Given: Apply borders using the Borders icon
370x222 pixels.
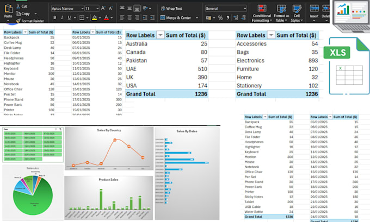Looking at the screenshot, I should pyautogui.click(x=82, y=18).
